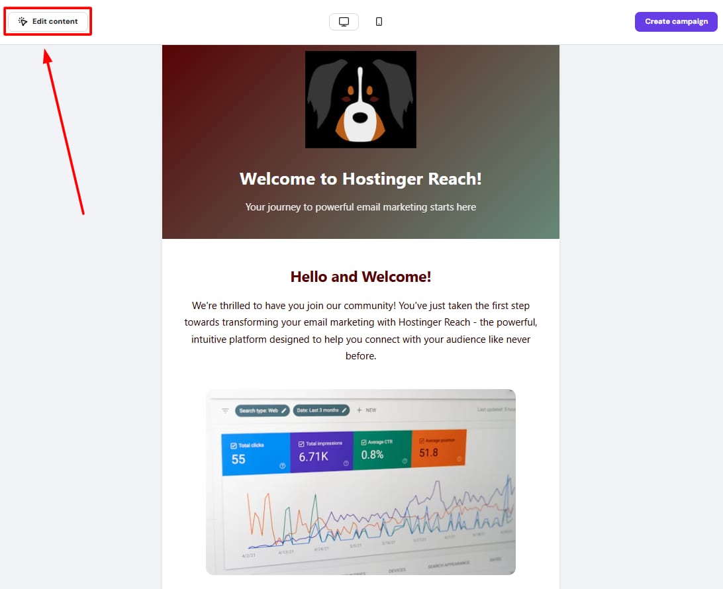Click the help icon on Average CTR card
Screen dimensions: 723x589
point(404,461)
